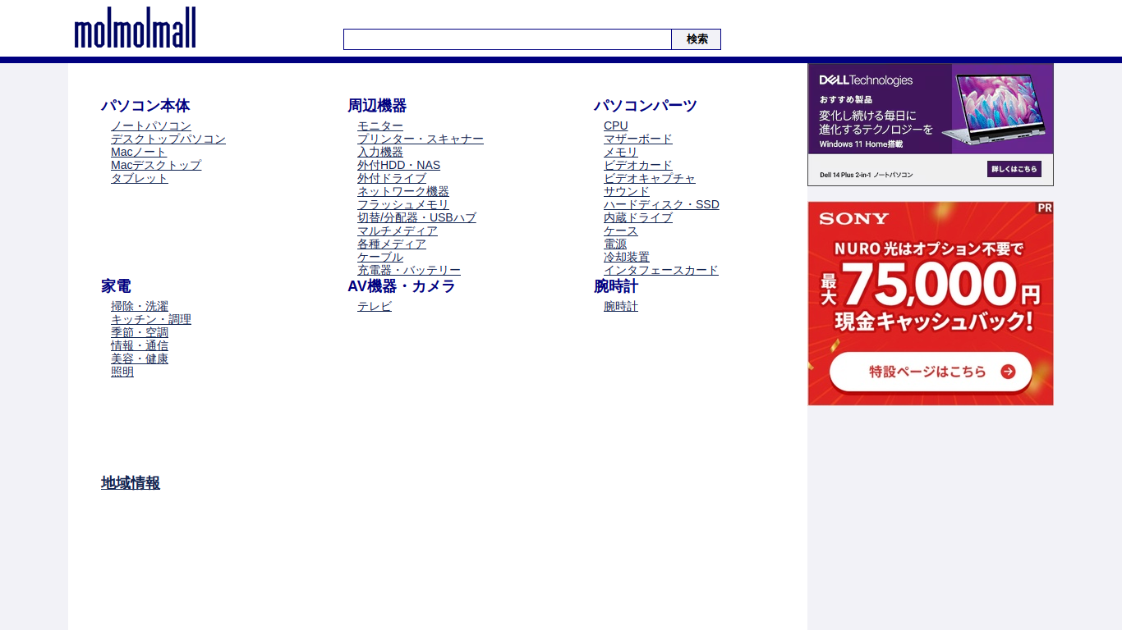Open the テレビ link
This screenshot has width=1122, height=630.
(x=375, y=306)
